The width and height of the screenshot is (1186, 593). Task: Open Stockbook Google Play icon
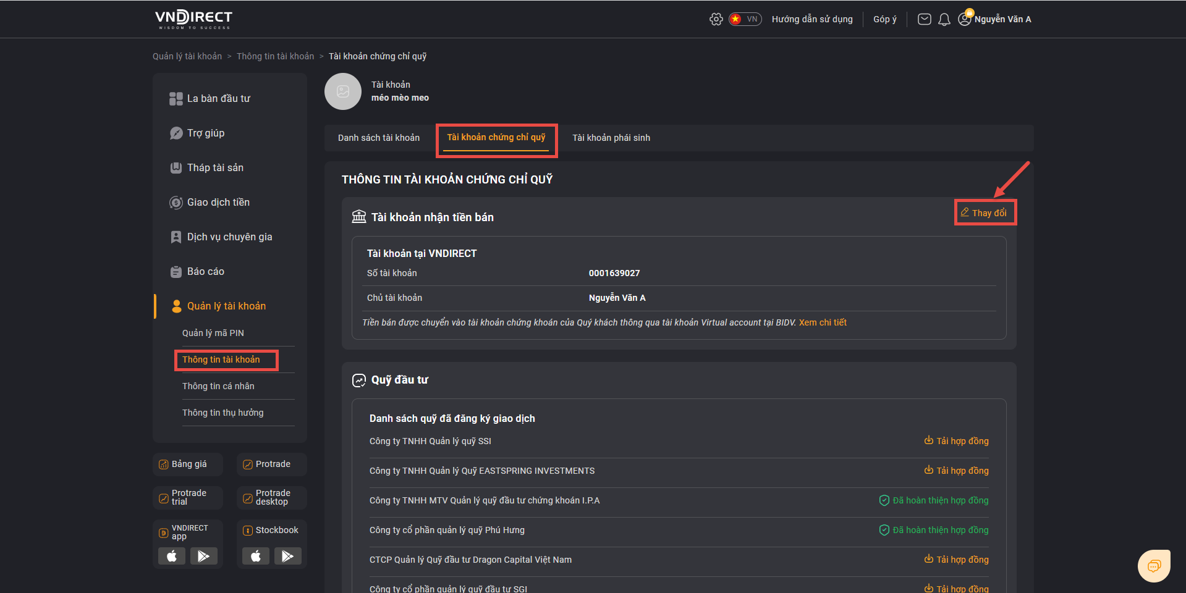click(x=288, y=557)
